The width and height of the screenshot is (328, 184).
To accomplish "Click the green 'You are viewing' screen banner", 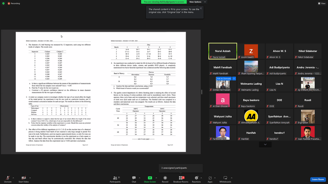I will [x=164, y=2].
